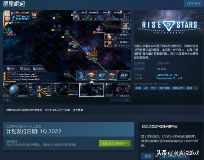This screenshot has height=160, width=204.
Task: Select the last fleet battle thumbnail
Action: pyautogui.click(x=118, y=90)
